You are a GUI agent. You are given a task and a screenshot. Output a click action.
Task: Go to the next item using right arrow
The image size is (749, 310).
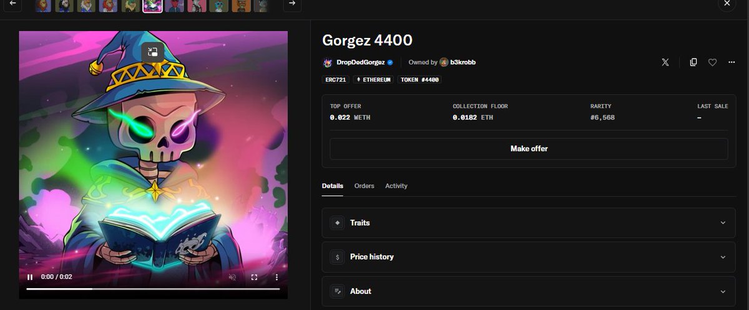click(292, 4)
